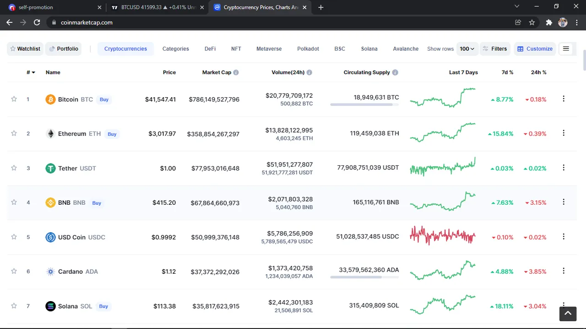The image size is (586, 329).
Task: Open the more options menu for Ethereum
Action: [x=564, y=133]
